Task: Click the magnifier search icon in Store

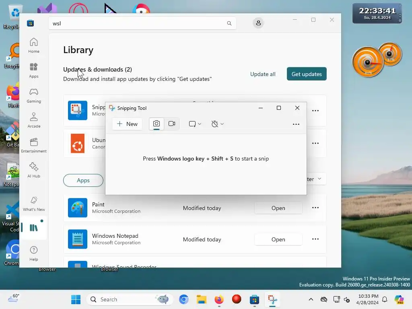Action: coord(229,23)
